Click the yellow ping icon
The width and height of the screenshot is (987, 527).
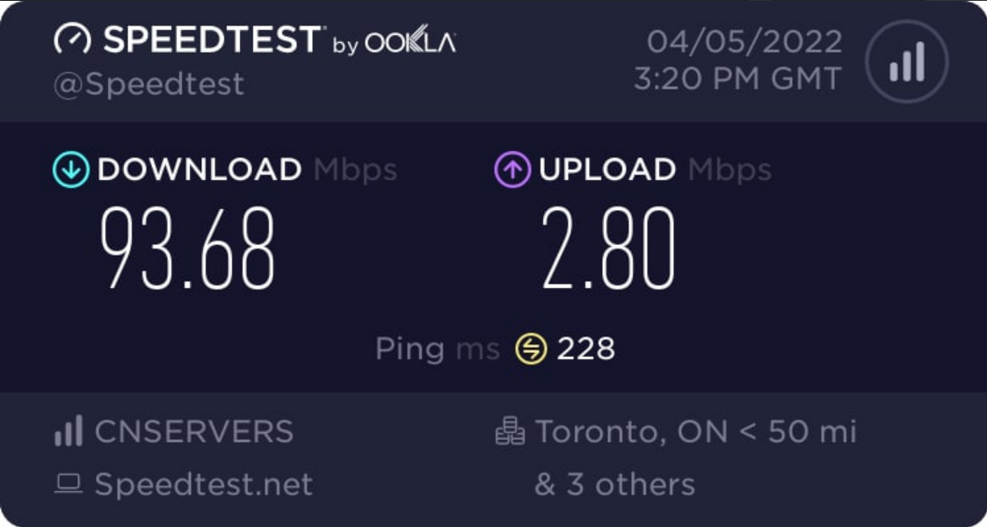tap(531, 350)
